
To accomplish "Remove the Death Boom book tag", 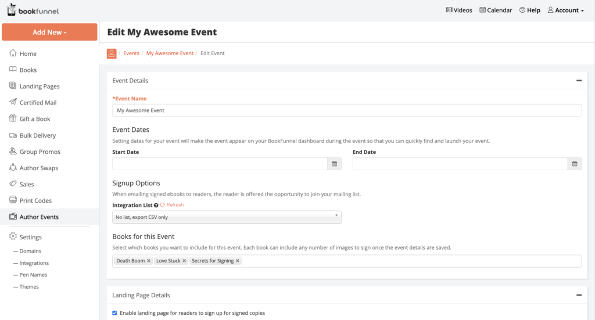I will click(x=149, y=261).
